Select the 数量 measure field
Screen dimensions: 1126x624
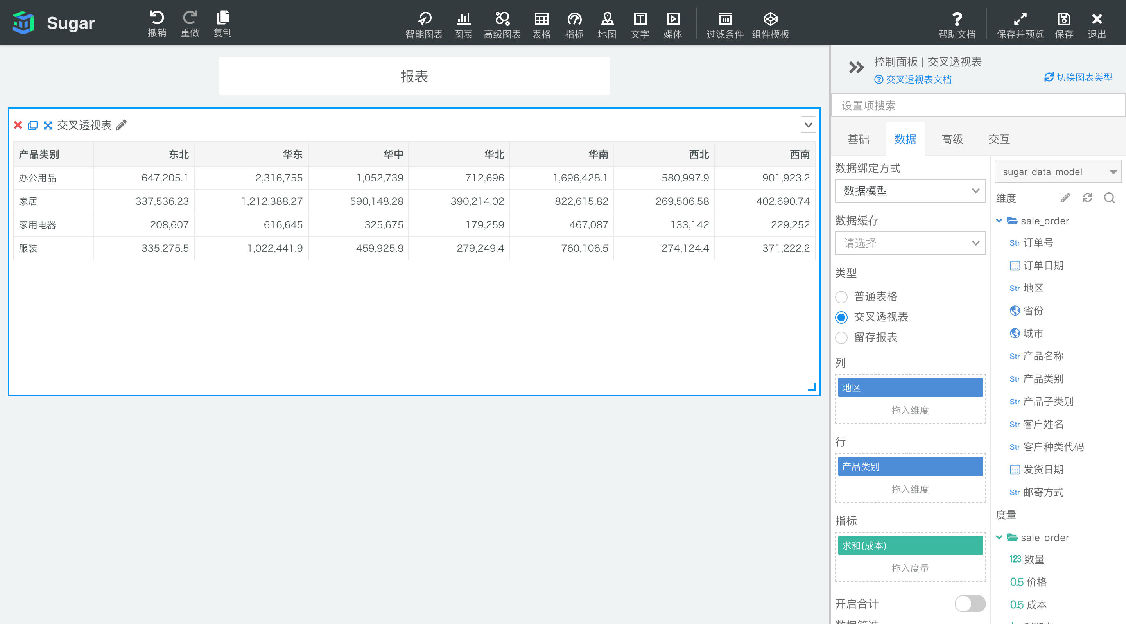[1027, 559]
